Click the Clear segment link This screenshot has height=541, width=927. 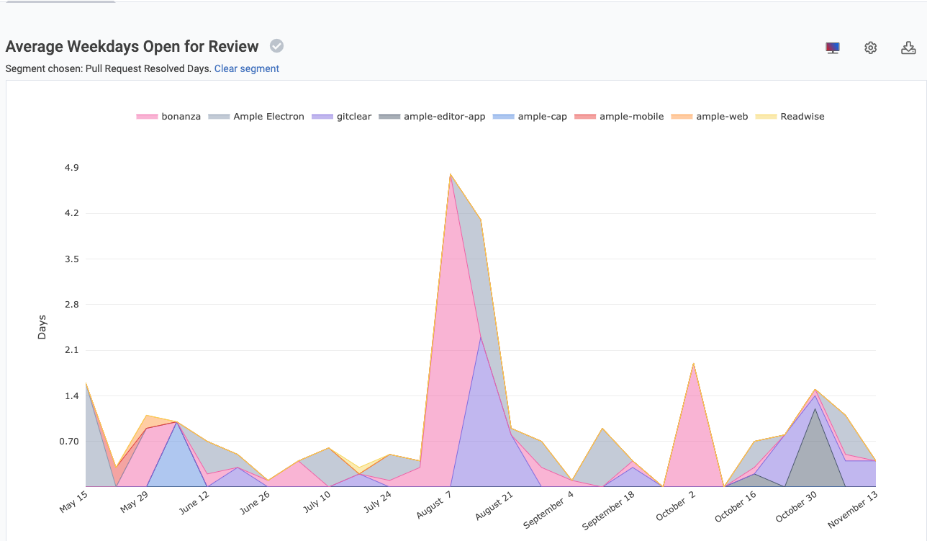246,68
